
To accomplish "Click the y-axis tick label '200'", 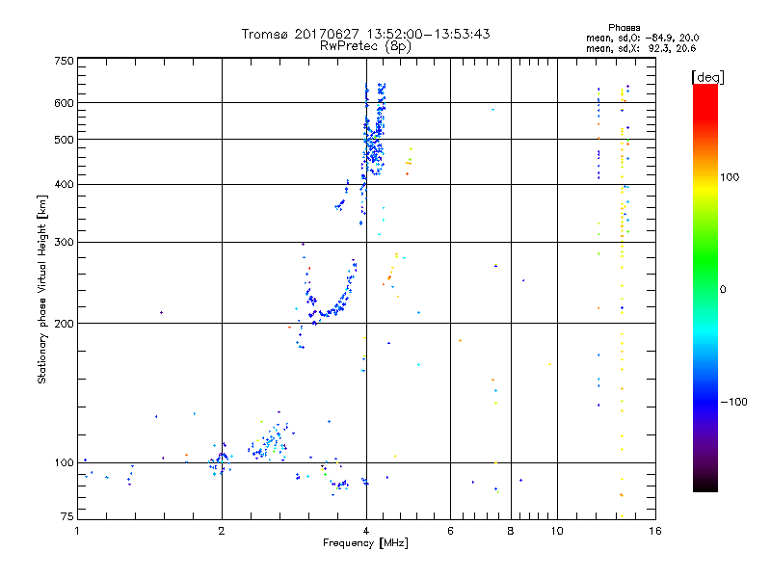I will pyautogui.click(x=64, y=324).
